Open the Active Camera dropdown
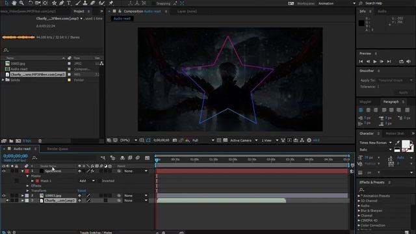This screenshot has width=416, height=234. (244, 140)
